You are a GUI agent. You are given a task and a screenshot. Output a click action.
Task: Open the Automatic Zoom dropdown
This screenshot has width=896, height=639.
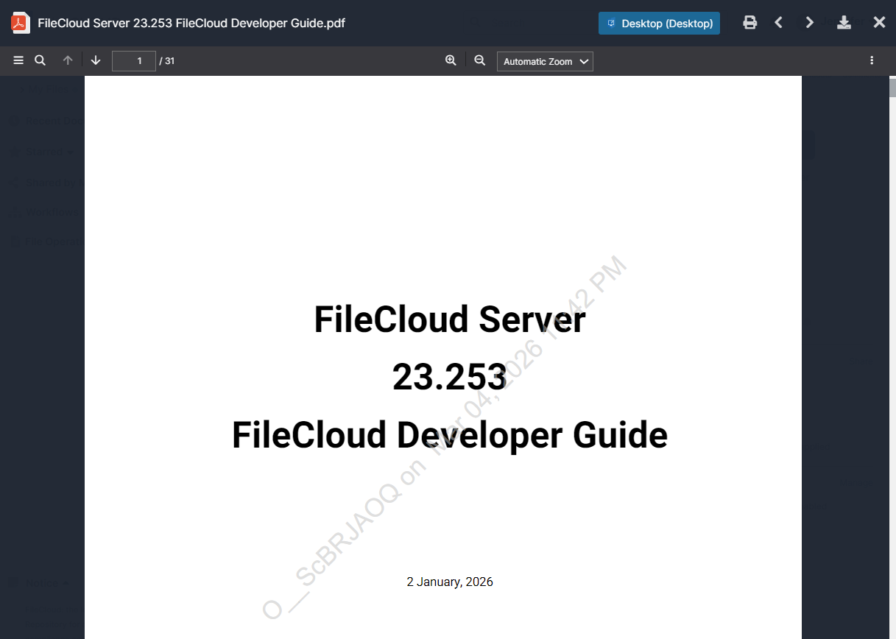[545, 61]
